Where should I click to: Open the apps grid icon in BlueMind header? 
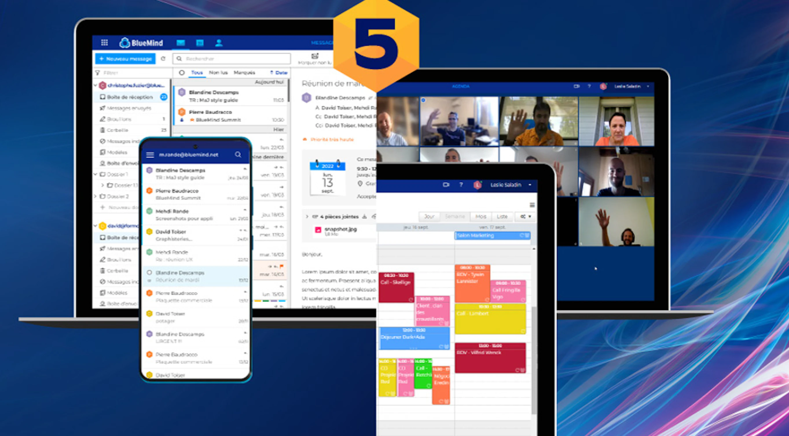pos(104,43)
